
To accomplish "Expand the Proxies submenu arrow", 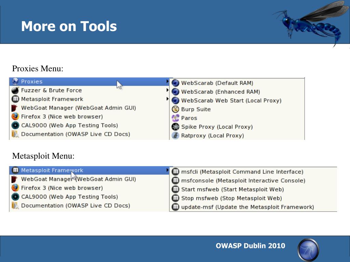I will tap(167, 81).
